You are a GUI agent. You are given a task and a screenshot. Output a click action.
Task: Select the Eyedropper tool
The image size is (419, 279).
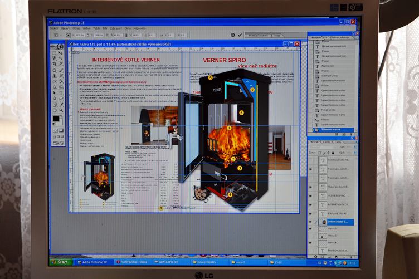[x=61, y=105]
